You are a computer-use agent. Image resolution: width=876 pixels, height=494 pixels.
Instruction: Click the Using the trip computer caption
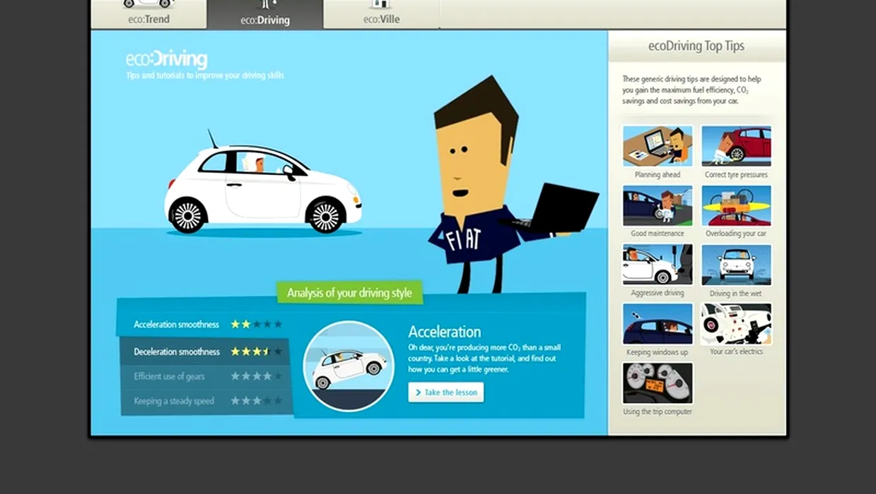[x=658, y=411]
